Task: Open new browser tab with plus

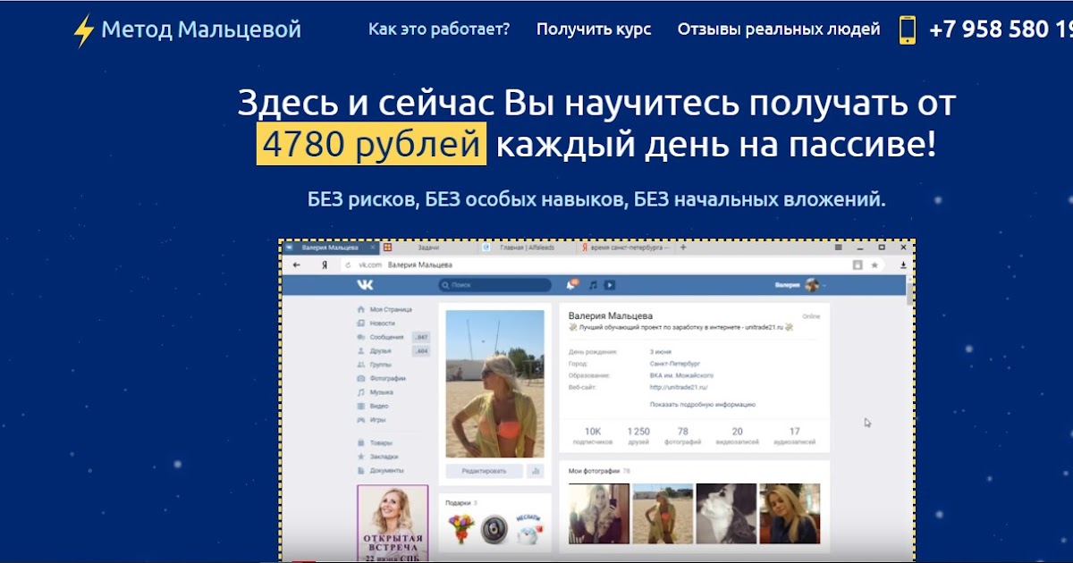Action: (684, 248)
